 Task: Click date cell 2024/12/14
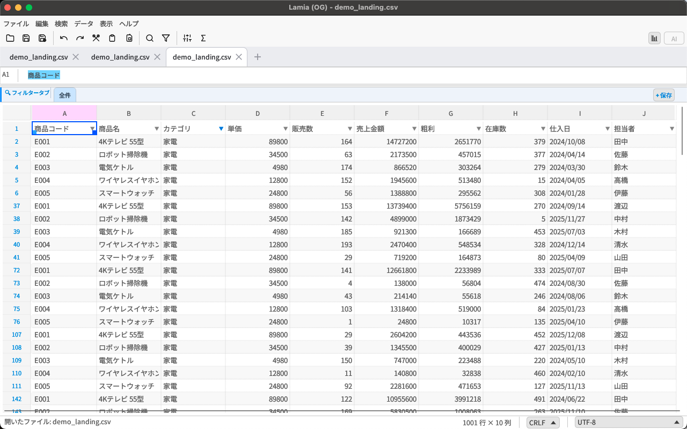(580, 245)
